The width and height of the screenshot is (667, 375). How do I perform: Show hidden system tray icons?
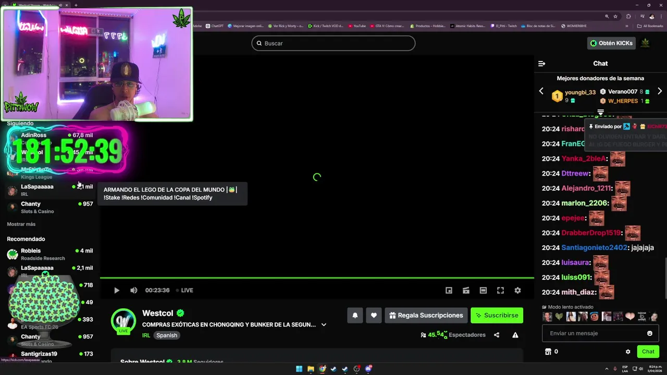(x=607, y=369)
